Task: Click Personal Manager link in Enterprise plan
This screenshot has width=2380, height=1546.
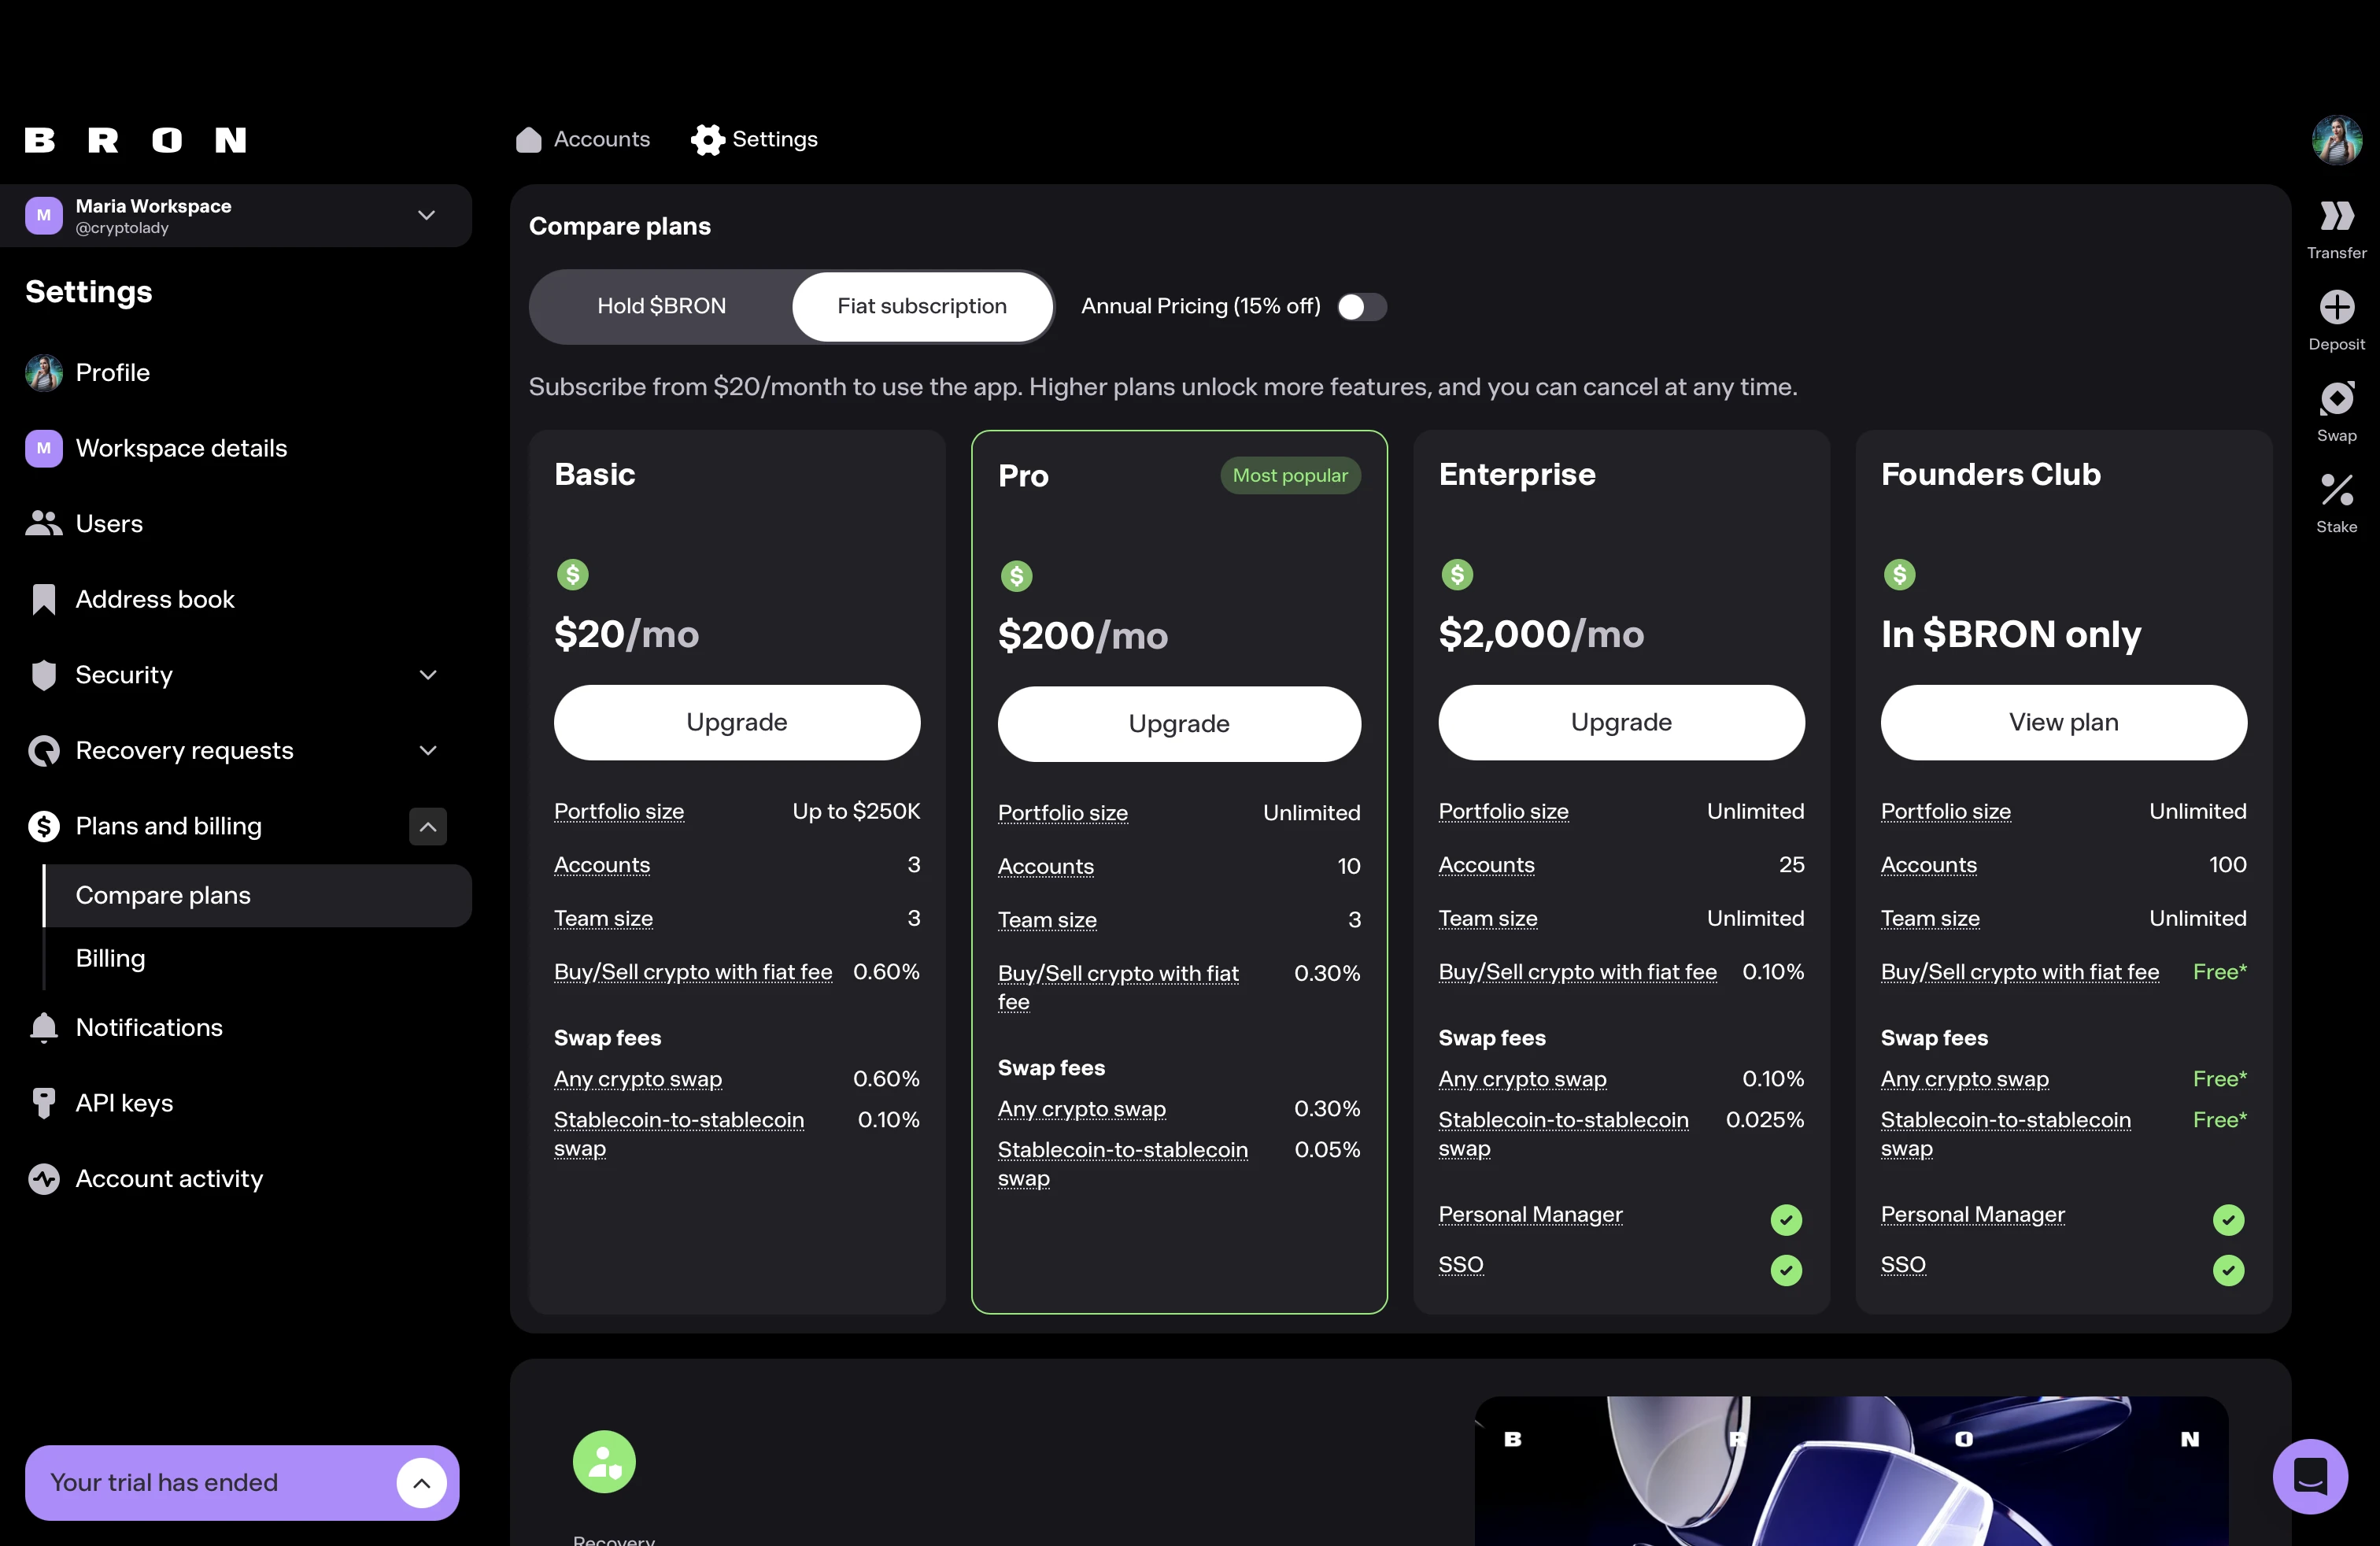Action: (1530, 1214)
